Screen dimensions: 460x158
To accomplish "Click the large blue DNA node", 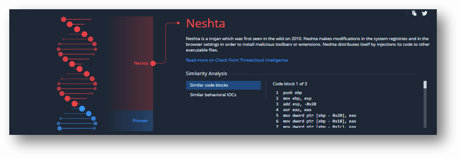I will tap(82, 108).
